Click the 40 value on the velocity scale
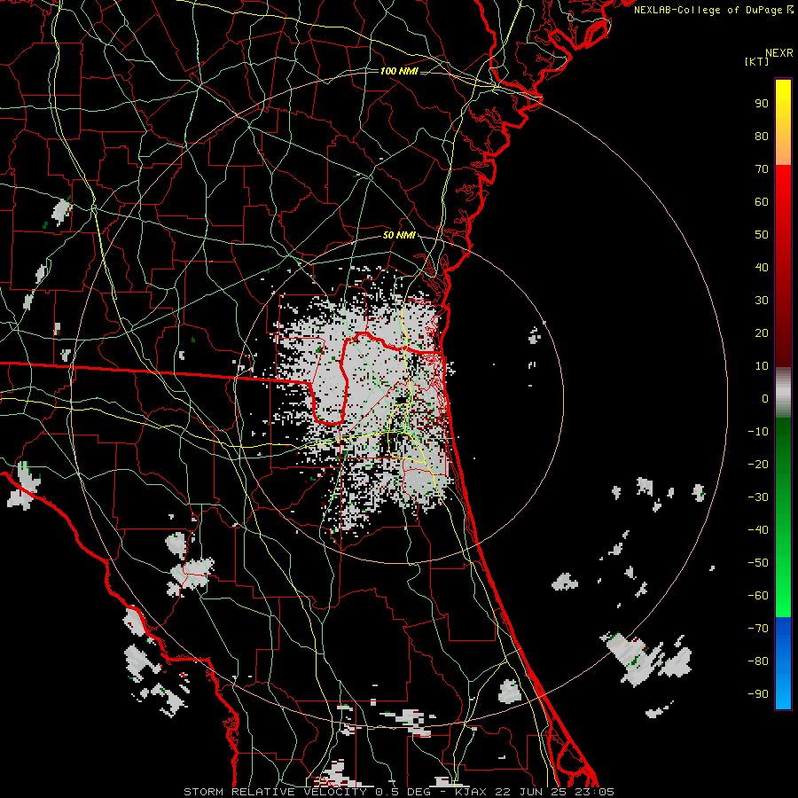The height and width of the screenshot is (798, 798). [762, 268]
